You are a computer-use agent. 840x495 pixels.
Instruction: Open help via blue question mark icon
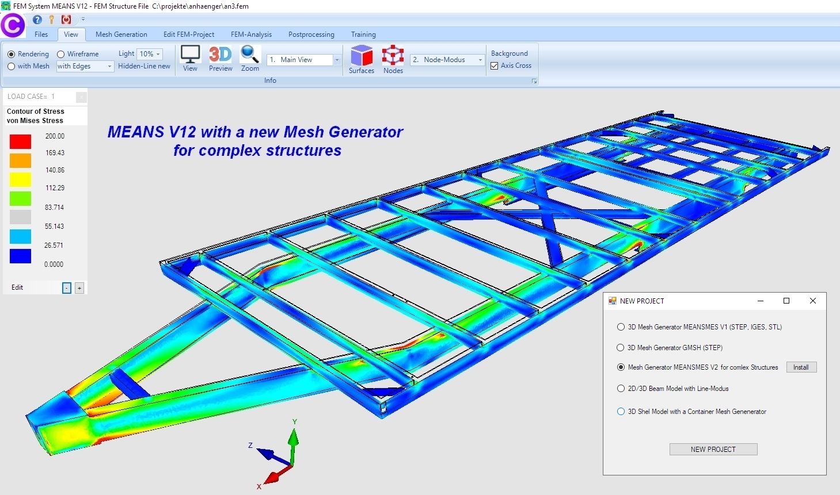[37, 20]
